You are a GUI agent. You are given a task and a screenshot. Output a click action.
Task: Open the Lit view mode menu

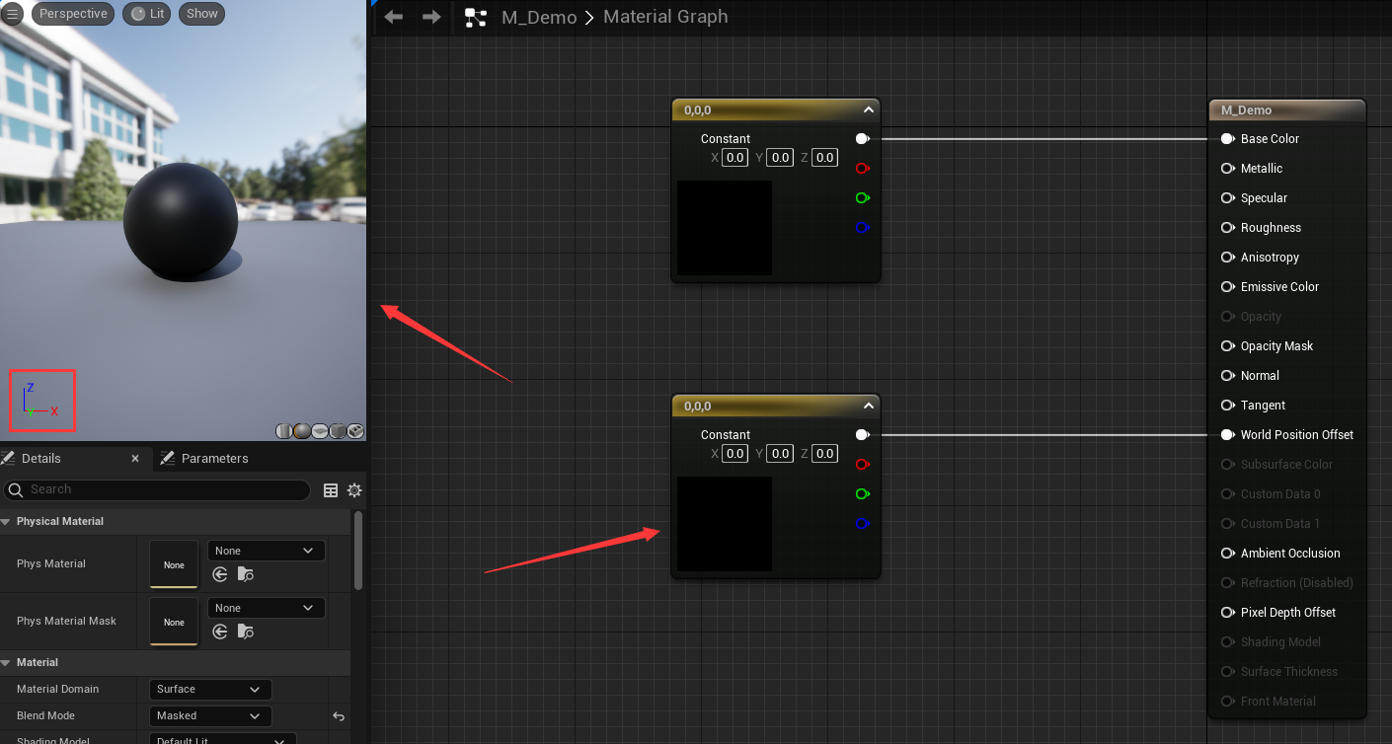click(148, 14)
